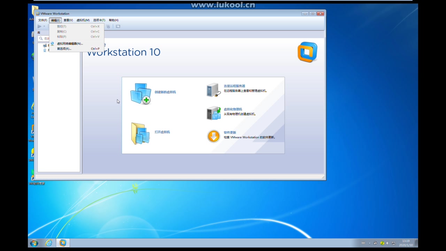
Task: Open the power button dropdown arrow on toolbar
Action: point(43,26)
